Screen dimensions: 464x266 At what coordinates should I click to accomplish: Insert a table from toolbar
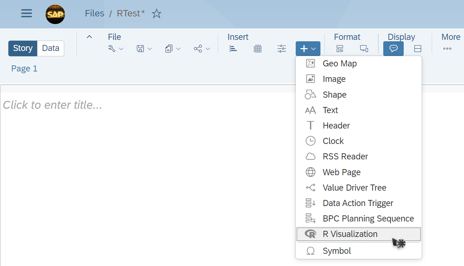[x=258, y=49]
